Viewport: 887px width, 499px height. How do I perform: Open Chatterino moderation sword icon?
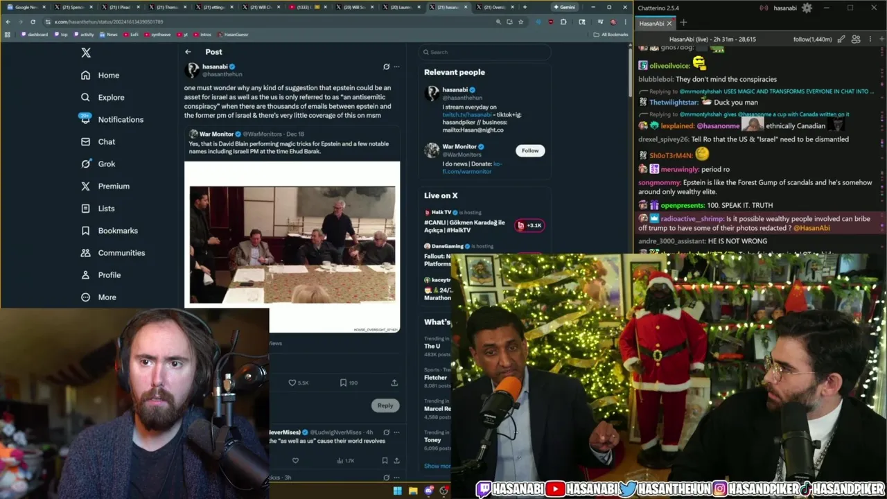coord(841,40)
